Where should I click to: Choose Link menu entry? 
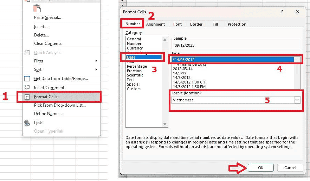38,123
